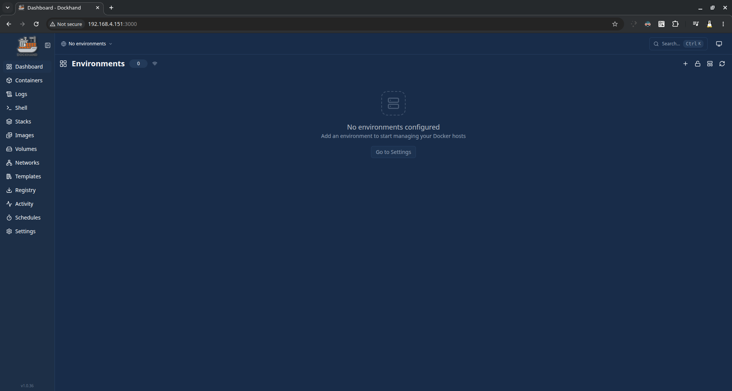This screenshot has width=732, height=391.
Task: Toggle the dashboard lock icon
Action: point(698,64)
